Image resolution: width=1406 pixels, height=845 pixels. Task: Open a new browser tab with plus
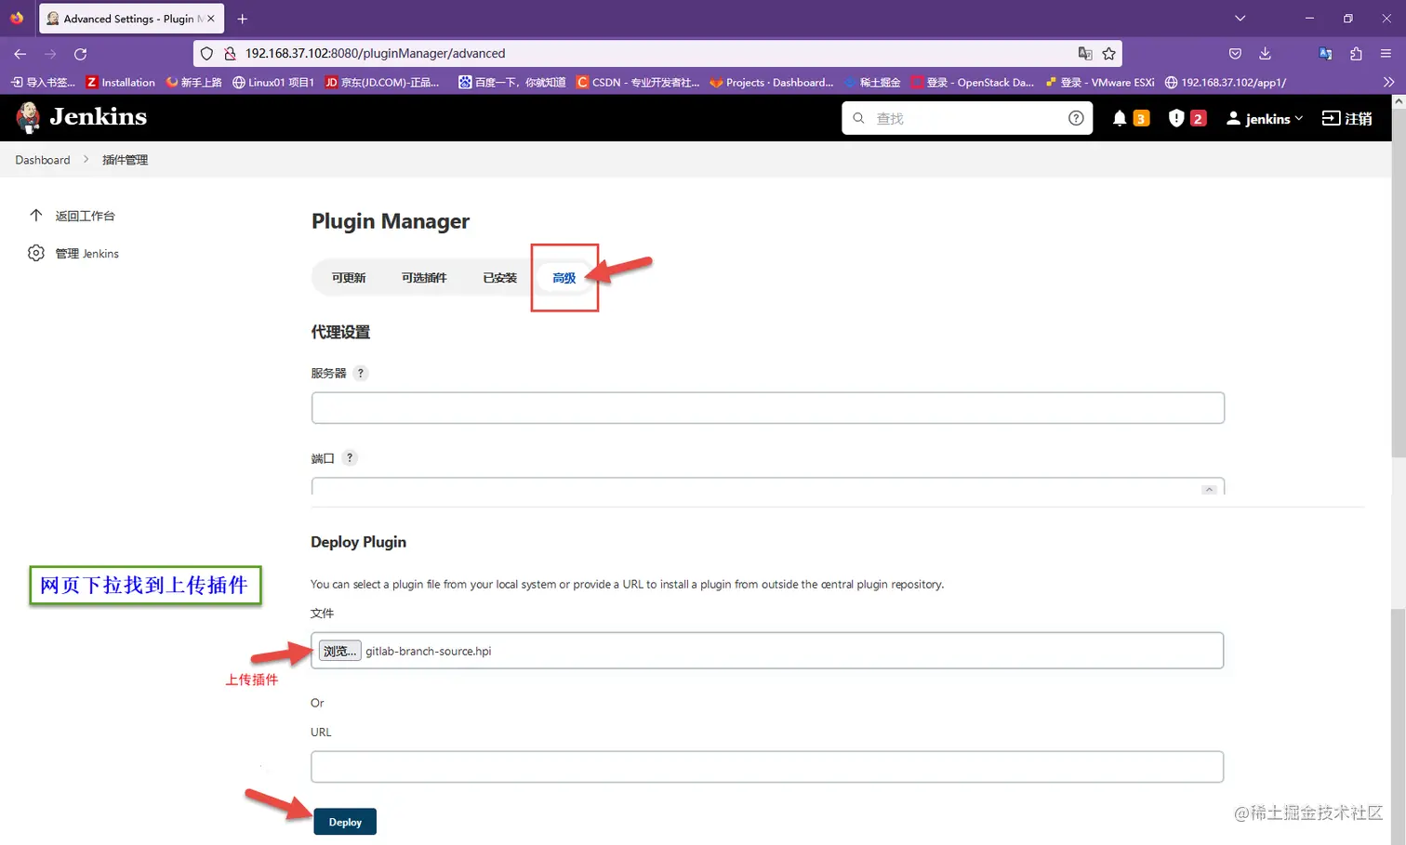coord(242,19)
